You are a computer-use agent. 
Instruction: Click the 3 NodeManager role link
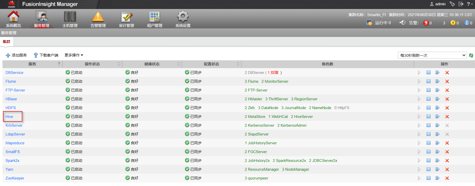point(295,169)
